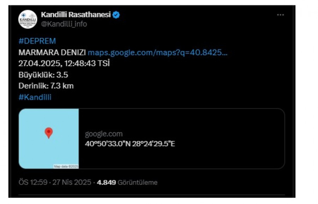Click the MARMARA DENIZI tweet text

click(x=52, y=52)
